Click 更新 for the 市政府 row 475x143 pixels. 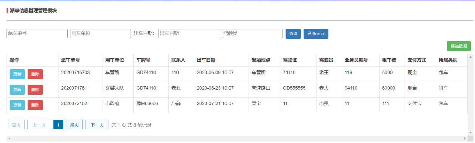click(x=17, y=105)
